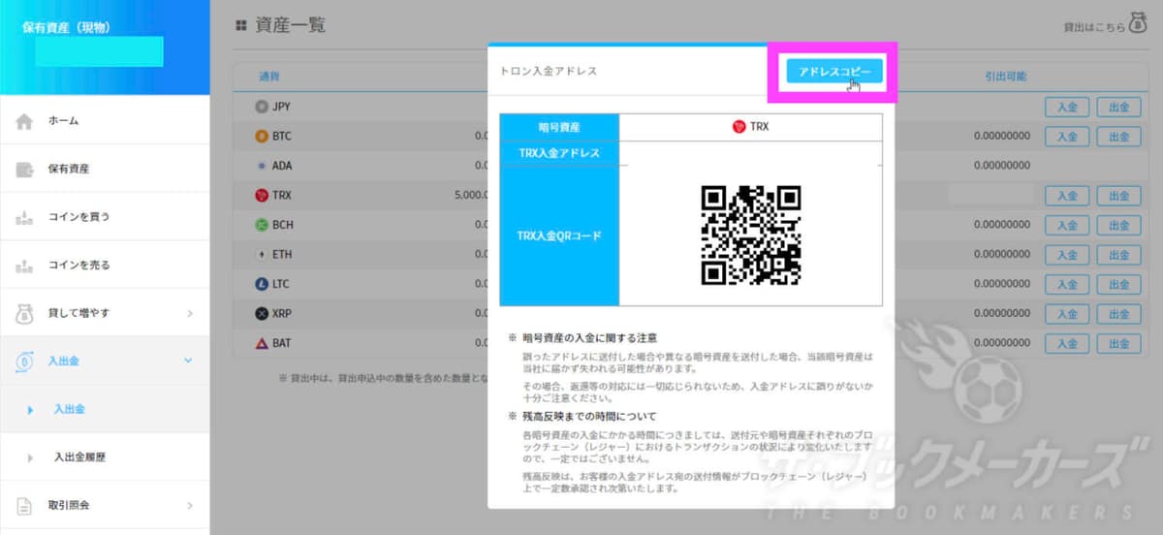Click 入金 in the BCH row
Viewport: 1163px width, 535px height.
click(1067, 225)
